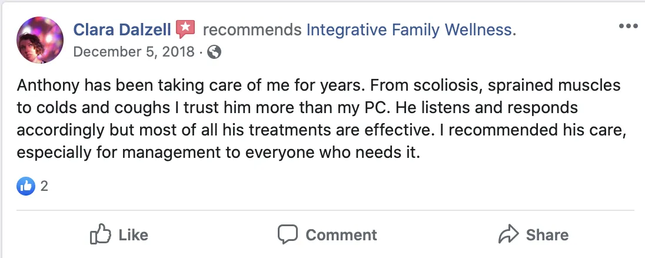645x258 pixels.
Task: Show who reacted via the count 2
Action: 44,187
